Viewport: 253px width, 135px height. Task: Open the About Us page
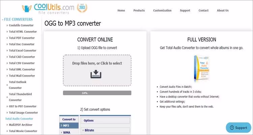point(223,10)
